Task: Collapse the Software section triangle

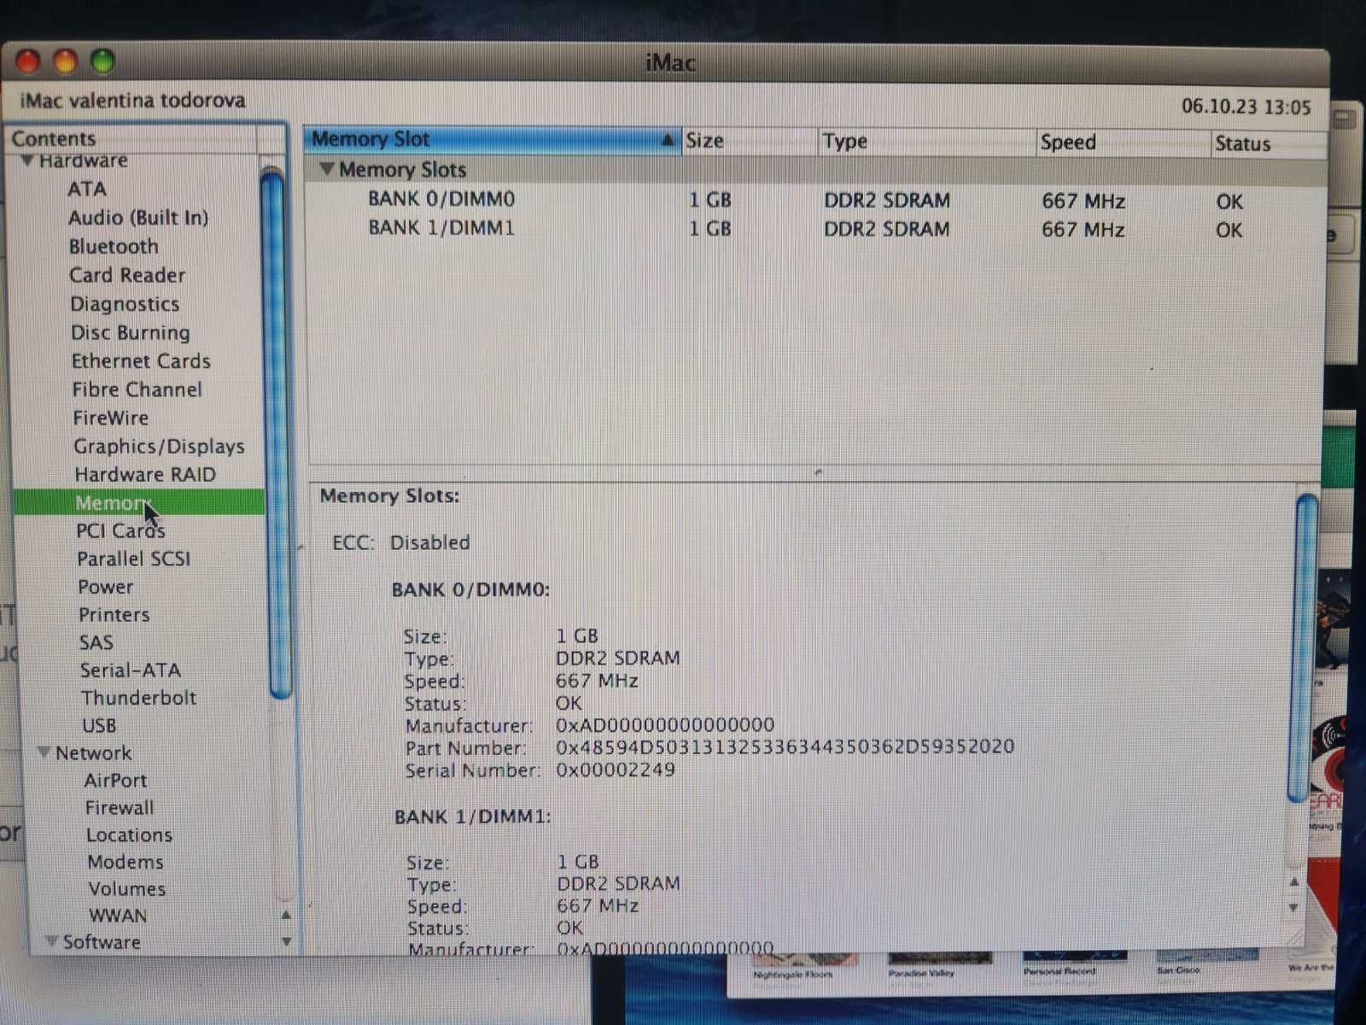Action: [51, 941]
